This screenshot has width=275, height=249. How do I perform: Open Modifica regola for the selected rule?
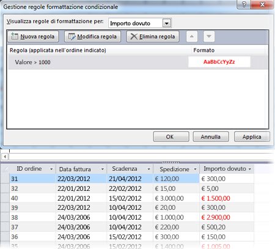pyautogui.click(x=92, y=37)
